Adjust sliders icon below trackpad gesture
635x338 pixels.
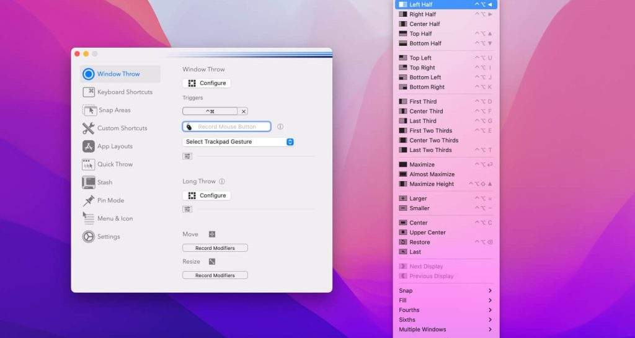click(187, 156)
